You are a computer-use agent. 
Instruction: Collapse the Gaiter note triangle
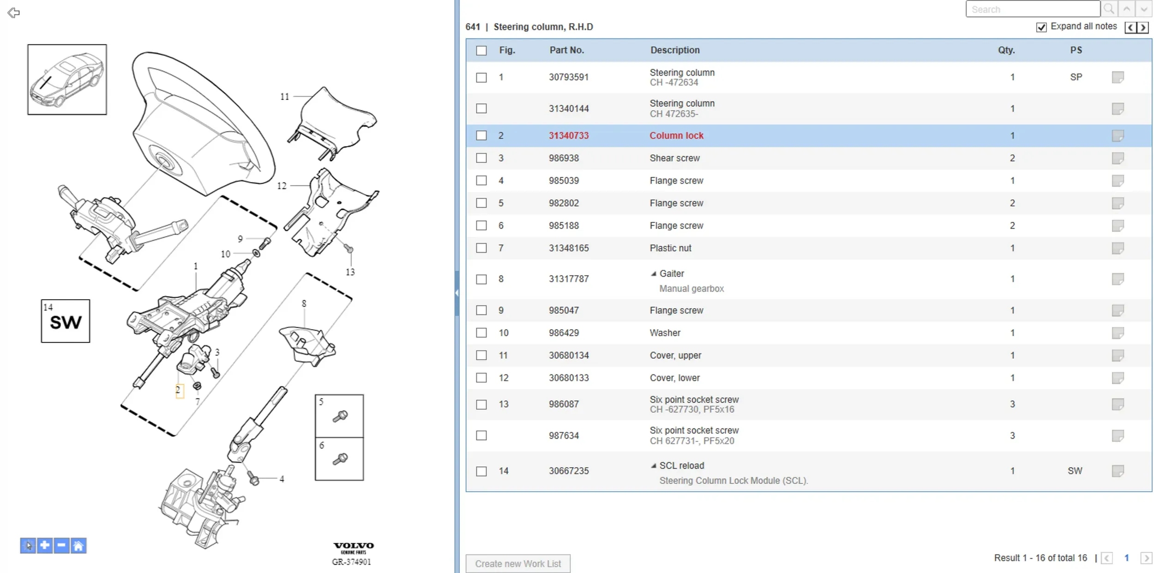[x=653, y=274]
